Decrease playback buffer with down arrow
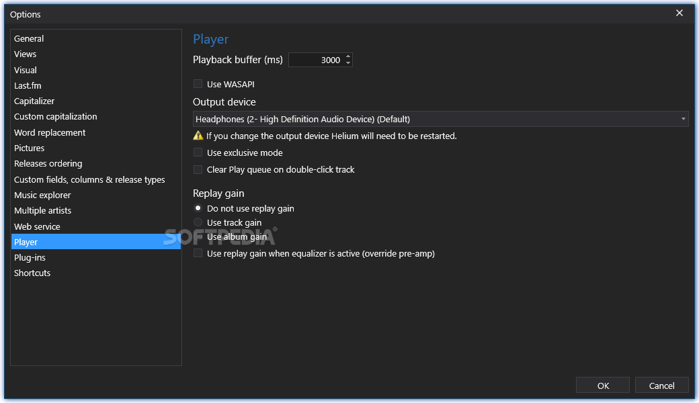The height and width of the screenshot is (403, 699). click(x=348, y=63)
